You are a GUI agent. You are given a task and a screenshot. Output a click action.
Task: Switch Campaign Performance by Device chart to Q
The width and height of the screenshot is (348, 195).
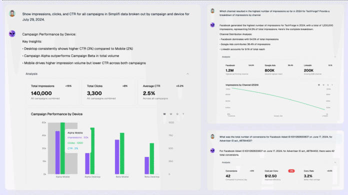point(177,114)
